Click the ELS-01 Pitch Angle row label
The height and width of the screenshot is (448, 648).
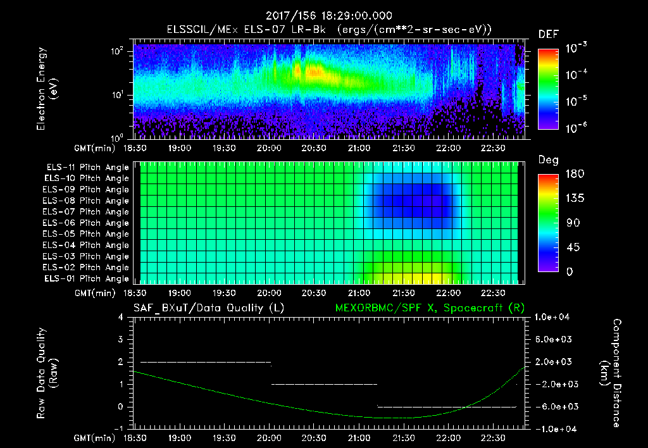(x=86, y=278)
